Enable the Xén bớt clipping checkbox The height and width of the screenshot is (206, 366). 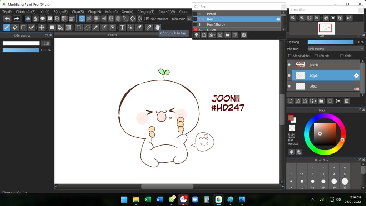[x=316, y=56]
